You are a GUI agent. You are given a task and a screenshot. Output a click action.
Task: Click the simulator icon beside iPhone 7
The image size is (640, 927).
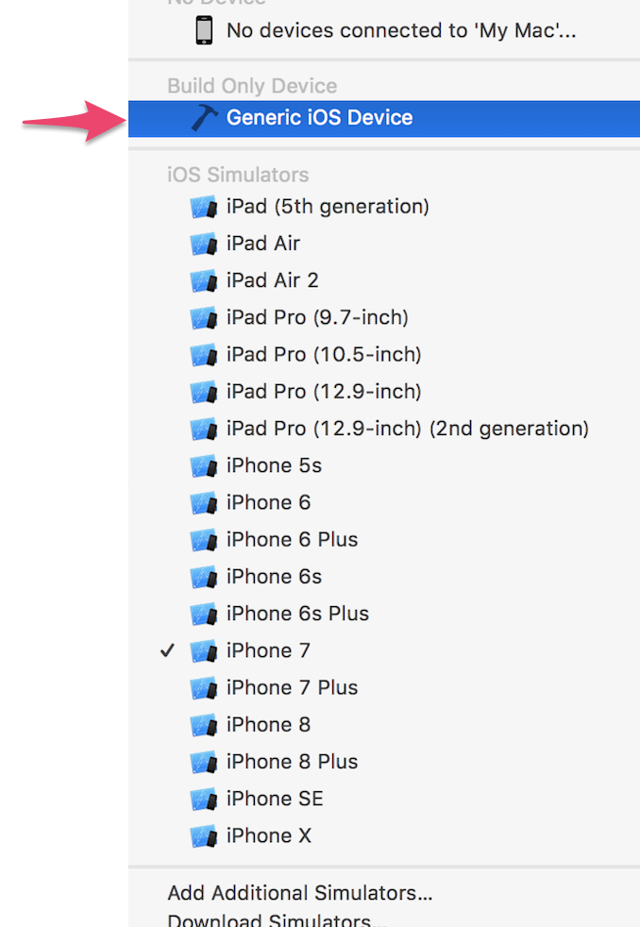click(205, 651)
